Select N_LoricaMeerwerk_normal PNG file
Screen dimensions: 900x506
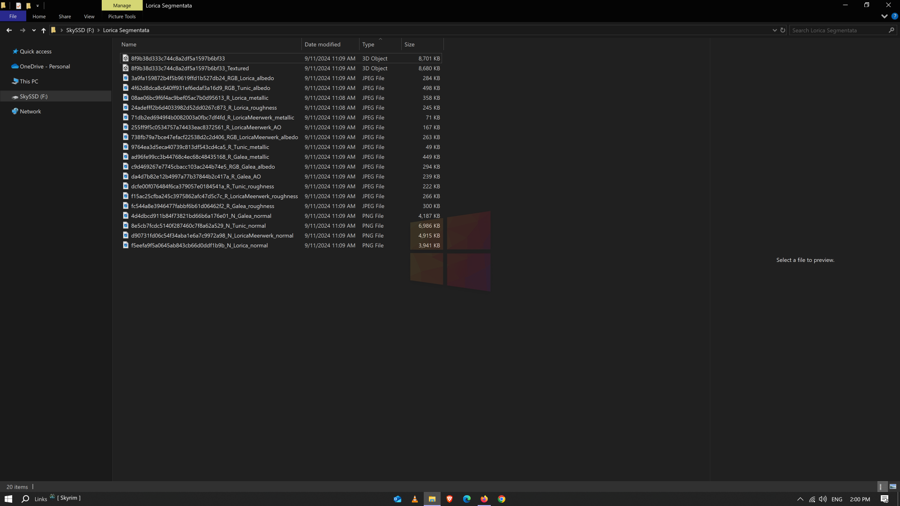point(281,236)
